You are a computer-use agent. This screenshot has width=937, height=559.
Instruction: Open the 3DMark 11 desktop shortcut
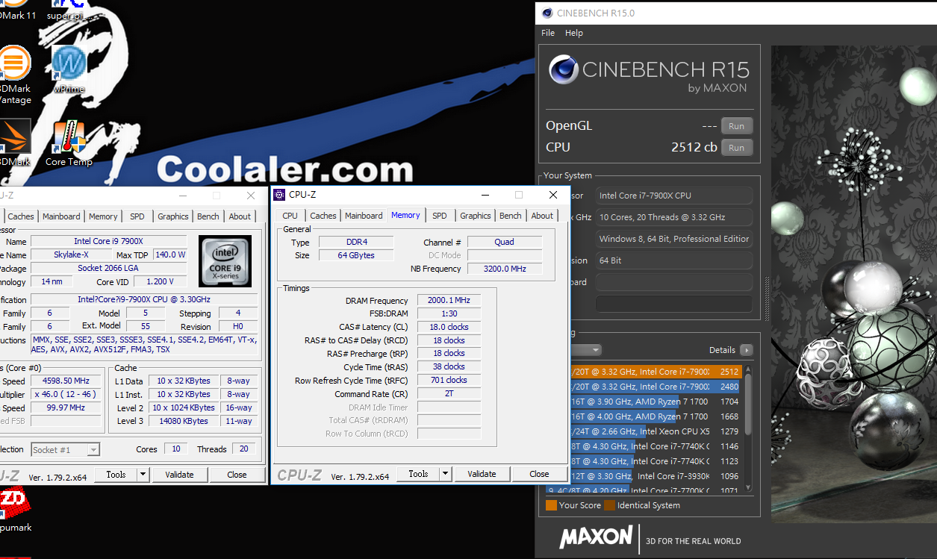16,10
